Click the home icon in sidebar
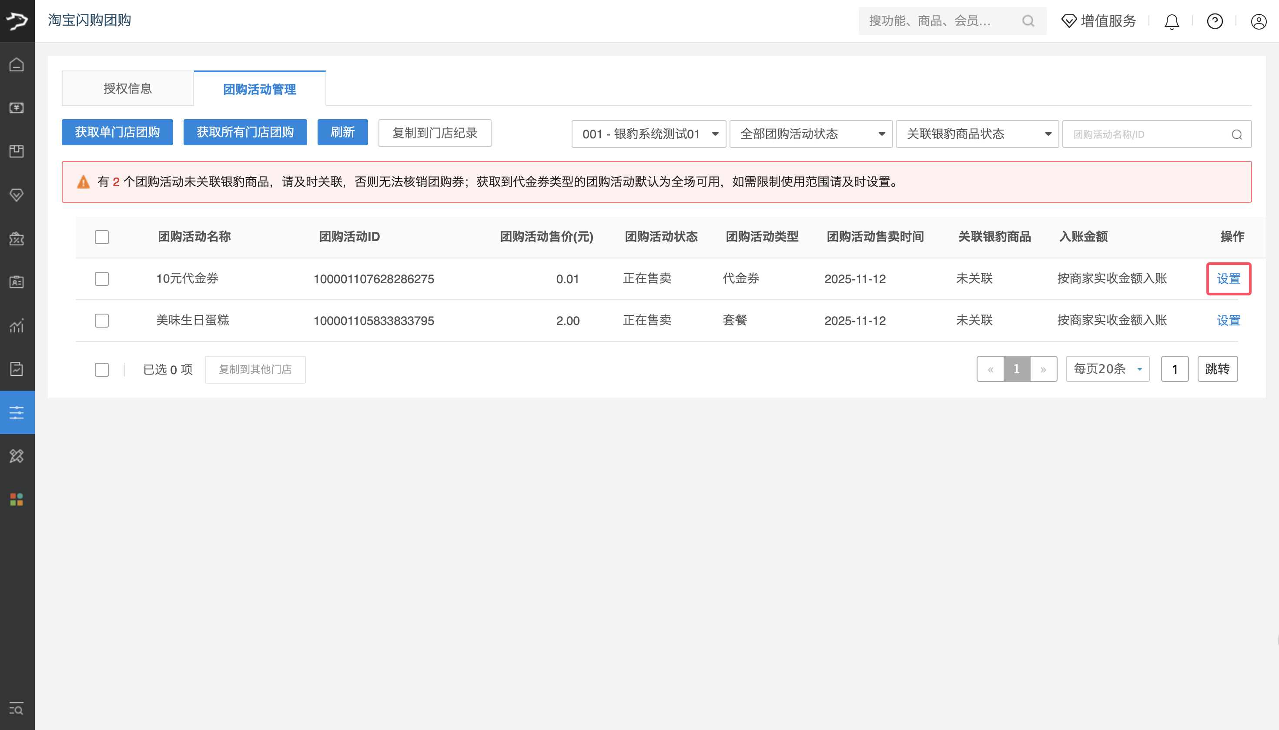Viewport: 1279px width, 730px height. click(x=17, y=65)
